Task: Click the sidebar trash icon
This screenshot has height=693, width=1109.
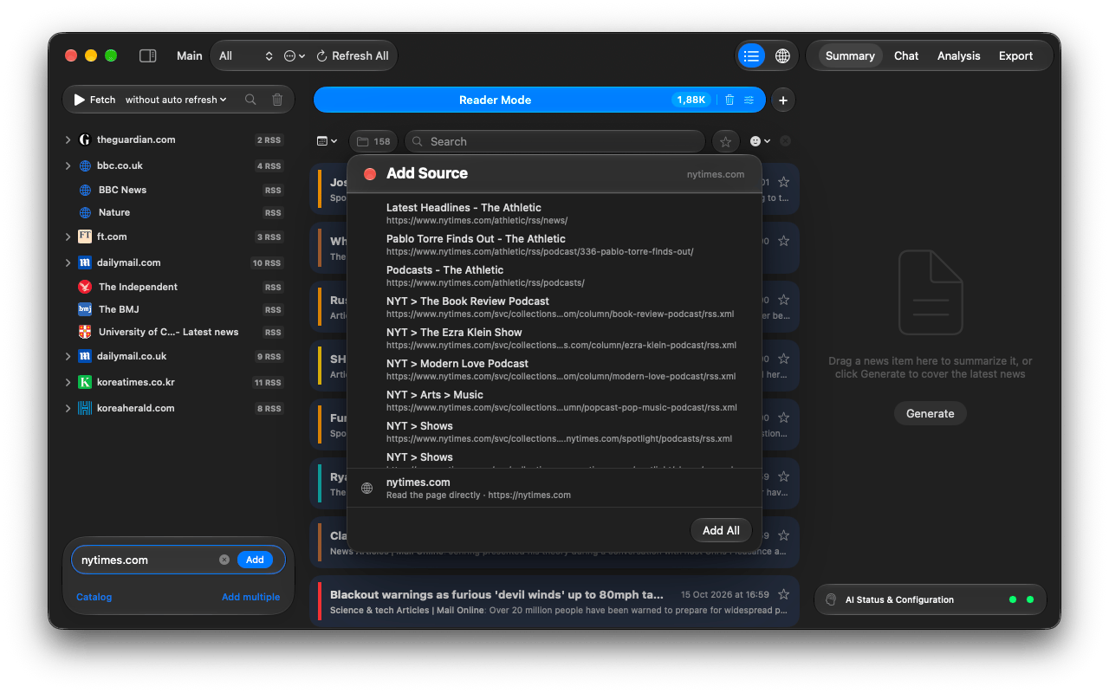Action: 277,100
